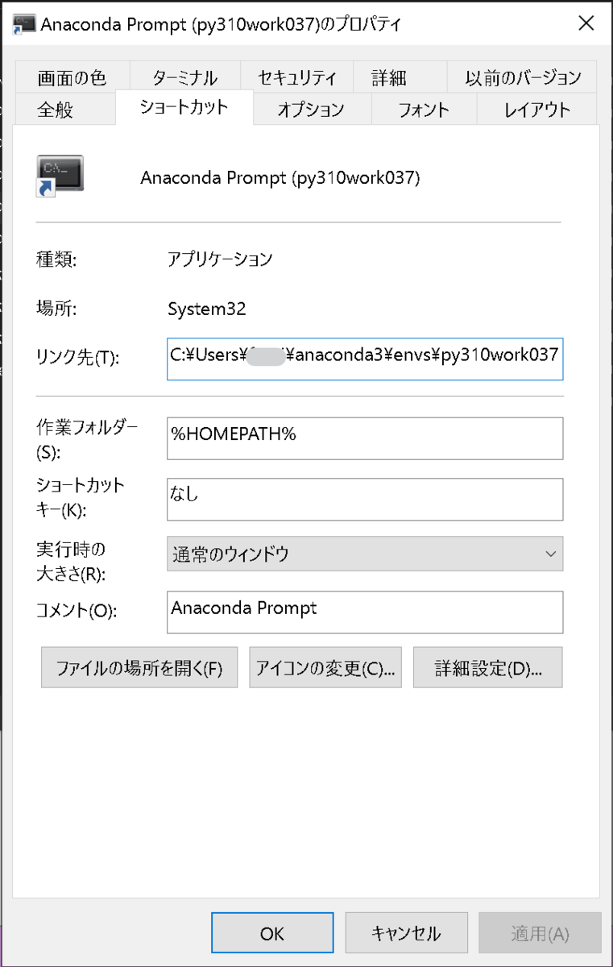Click the System32 location text

tap(207, 309)
